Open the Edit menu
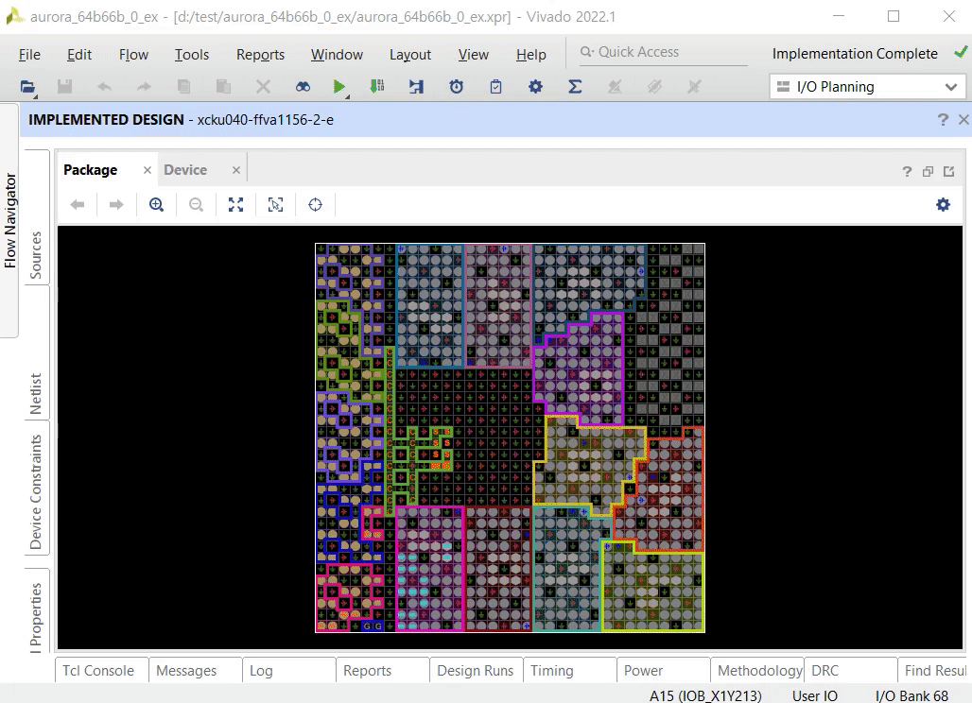This screenshot has width=972, height=703. pyautogui.click(x=79, y=55)
